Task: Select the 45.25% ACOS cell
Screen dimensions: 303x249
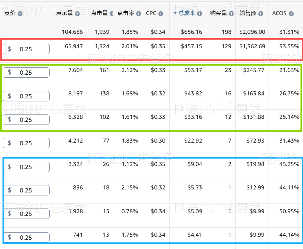Action: pyautogui.click(x=289, y=164)
